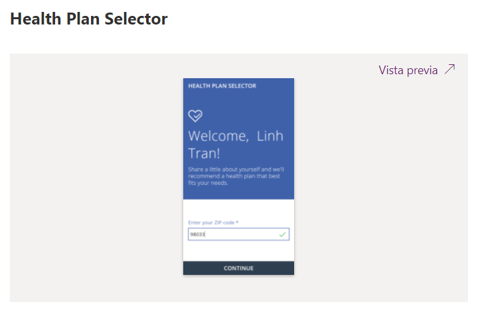Click the 'Share a little about yourself' description
482x310 pixels.
pyautogui.click(x=237, y=170)
